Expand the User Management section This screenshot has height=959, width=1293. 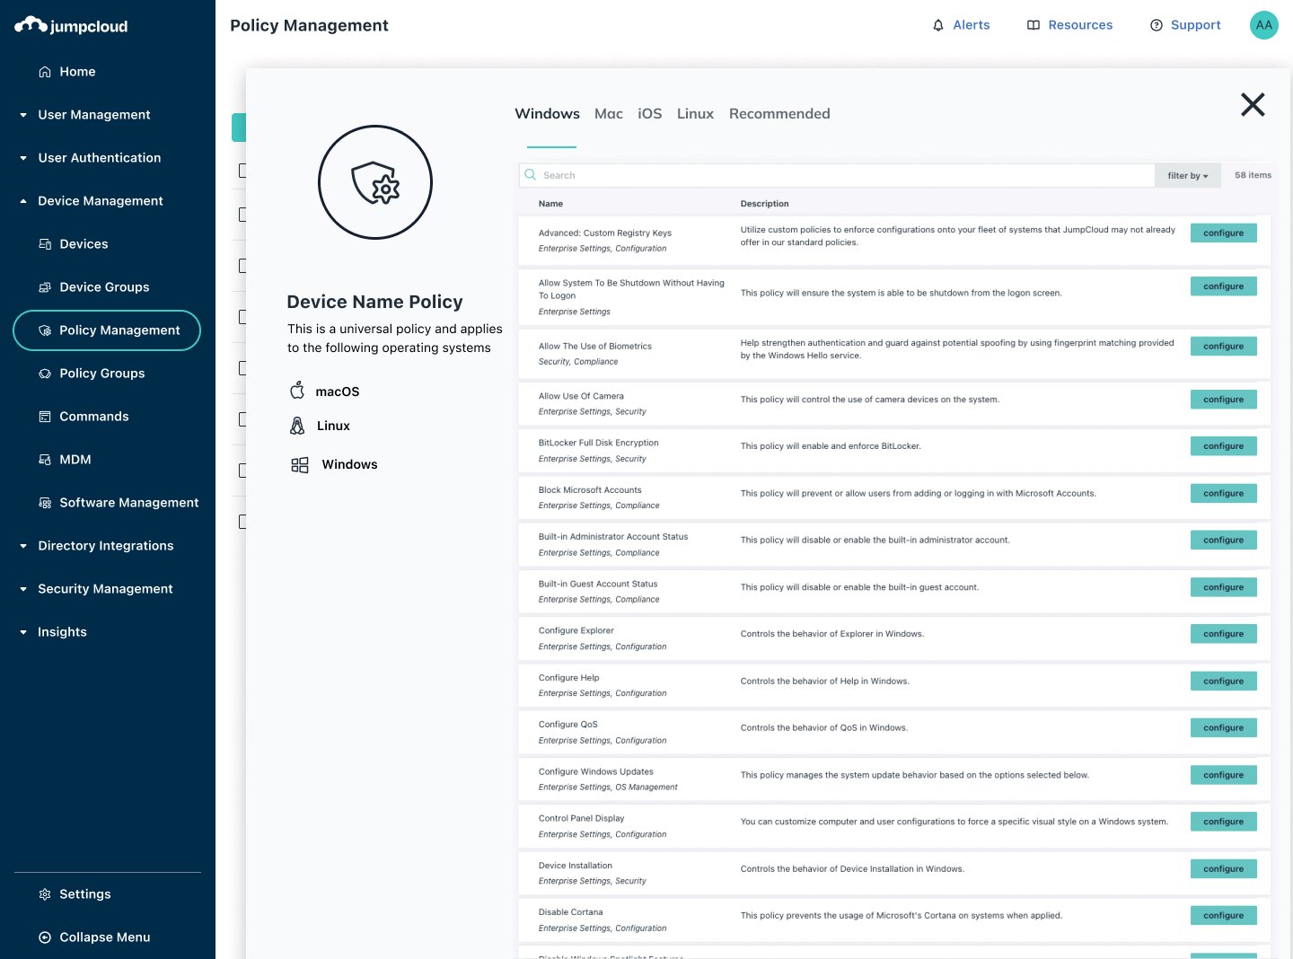[x=23, y=115]
